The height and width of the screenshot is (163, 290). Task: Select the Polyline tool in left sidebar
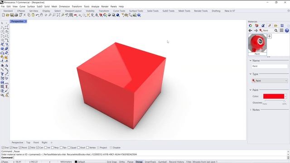click(2, 28)
